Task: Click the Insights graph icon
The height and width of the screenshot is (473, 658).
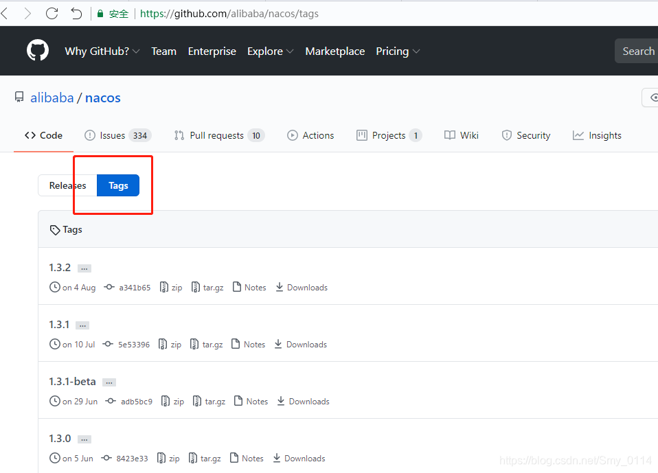Action: 578,135
